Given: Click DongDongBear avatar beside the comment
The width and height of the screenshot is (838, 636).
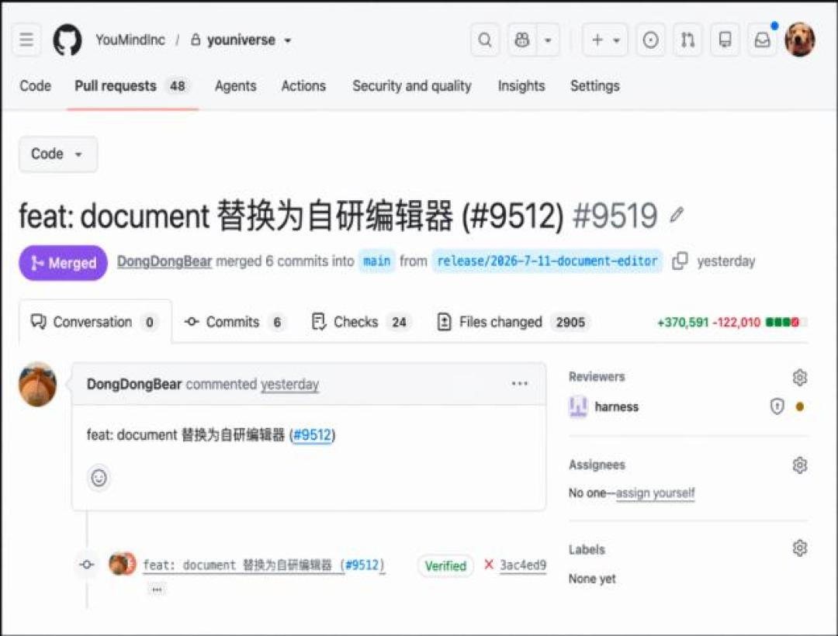Looking at the screenshot, I should (x=37, y=385).
